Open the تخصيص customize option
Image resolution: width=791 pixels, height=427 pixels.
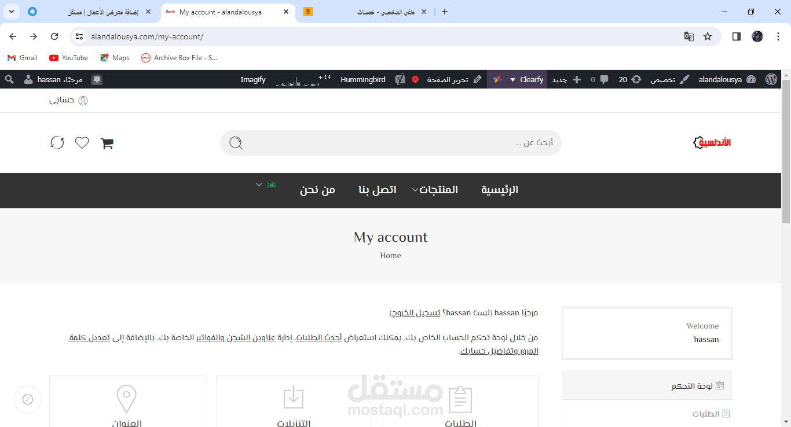click(670, 79)
